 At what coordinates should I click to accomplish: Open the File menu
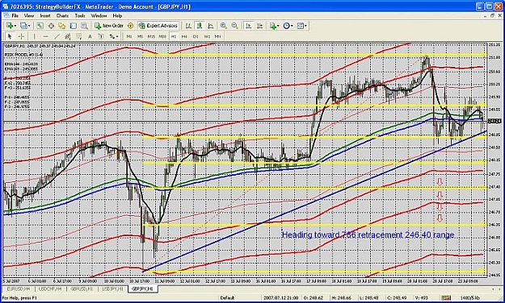15,15
